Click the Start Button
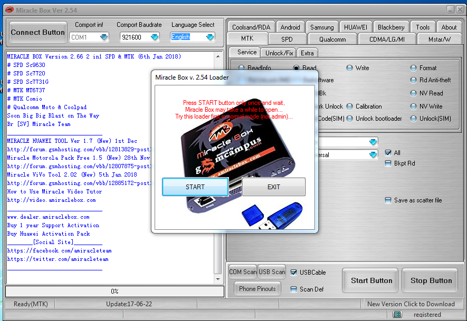The height and width of the screenshot is (321, 467). [371, 280]
